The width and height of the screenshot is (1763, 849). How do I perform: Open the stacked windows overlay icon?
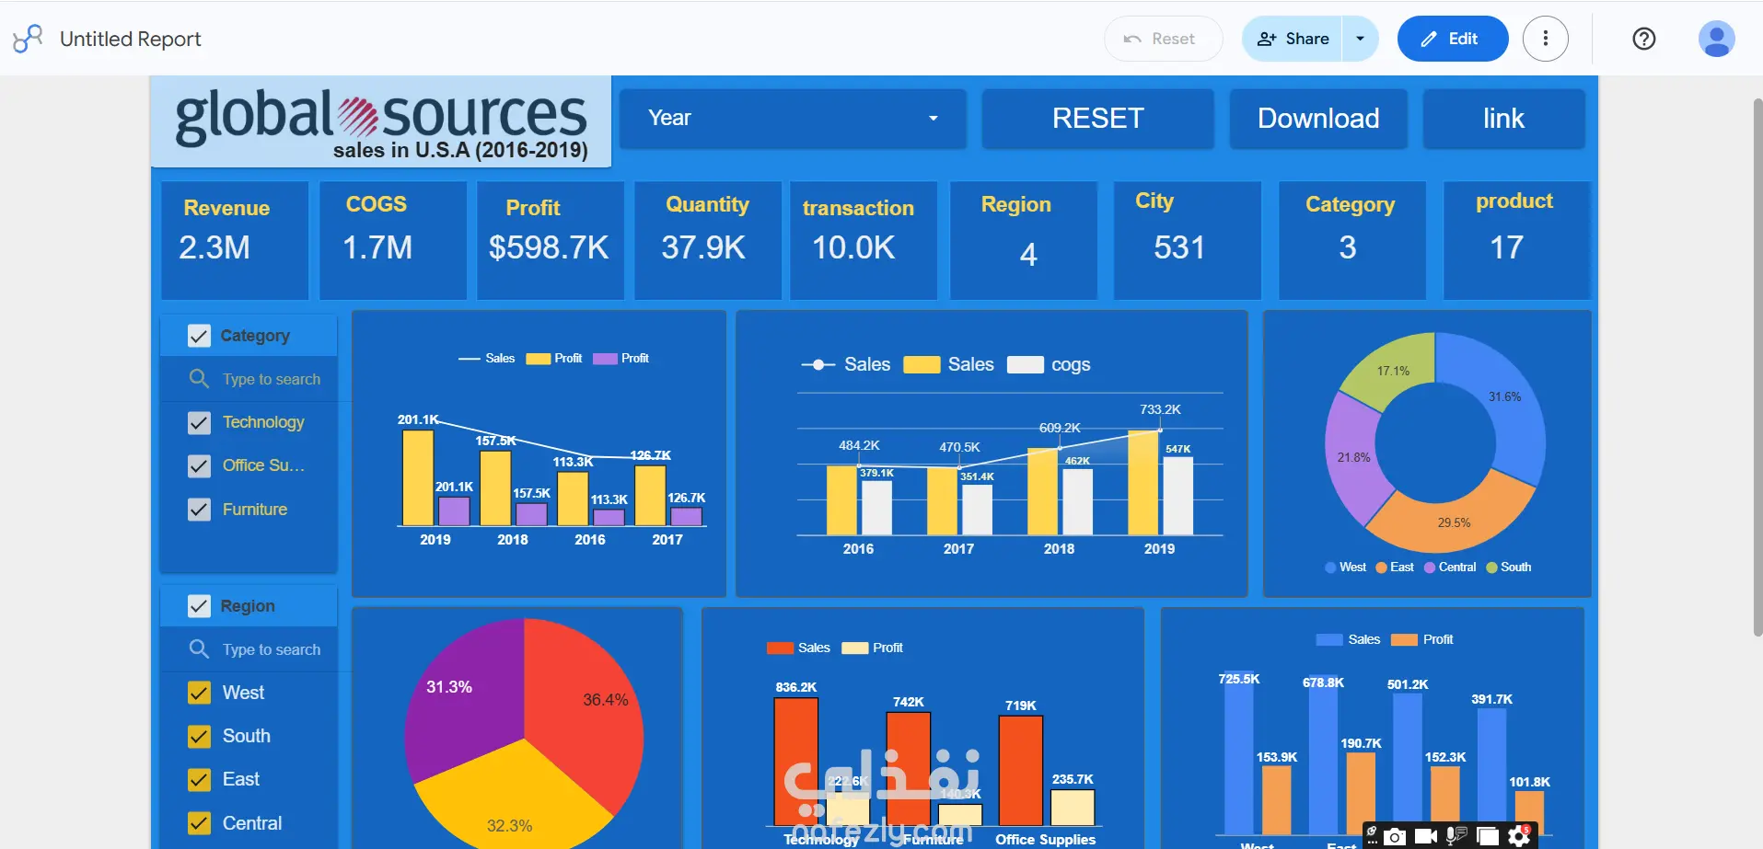click(1487, 836)
